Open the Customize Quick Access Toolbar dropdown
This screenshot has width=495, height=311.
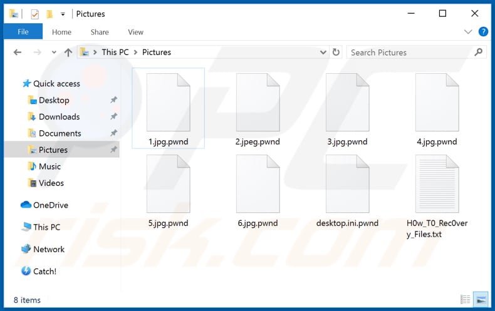[63, 14]
